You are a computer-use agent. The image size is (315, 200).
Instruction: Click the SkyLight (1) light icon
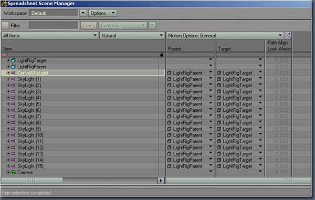coord(13,79)
